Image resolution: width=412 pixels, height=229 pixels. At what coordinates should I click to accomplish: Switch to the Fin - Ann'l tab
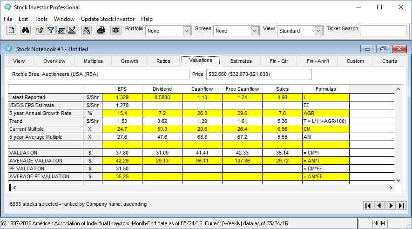317,61
